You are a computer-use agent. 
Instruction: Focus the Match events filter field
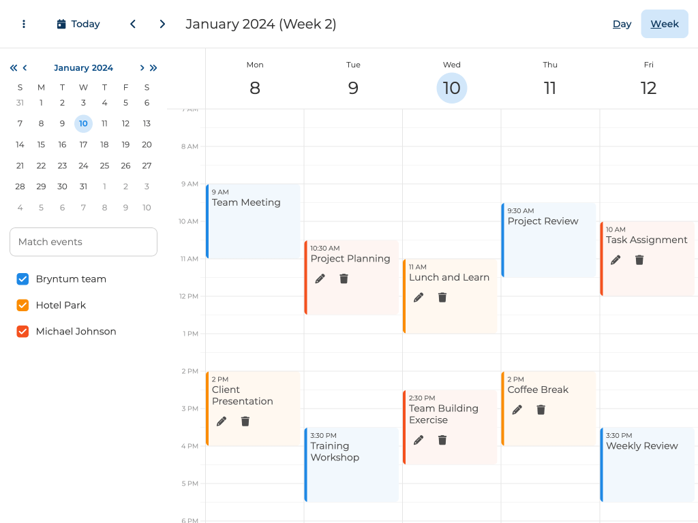click(83, 242)
